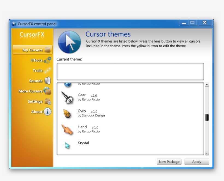Viewport: 224px width, 181px height.
Task: Click the Effects gears icon
Action: tap(48, 60)
